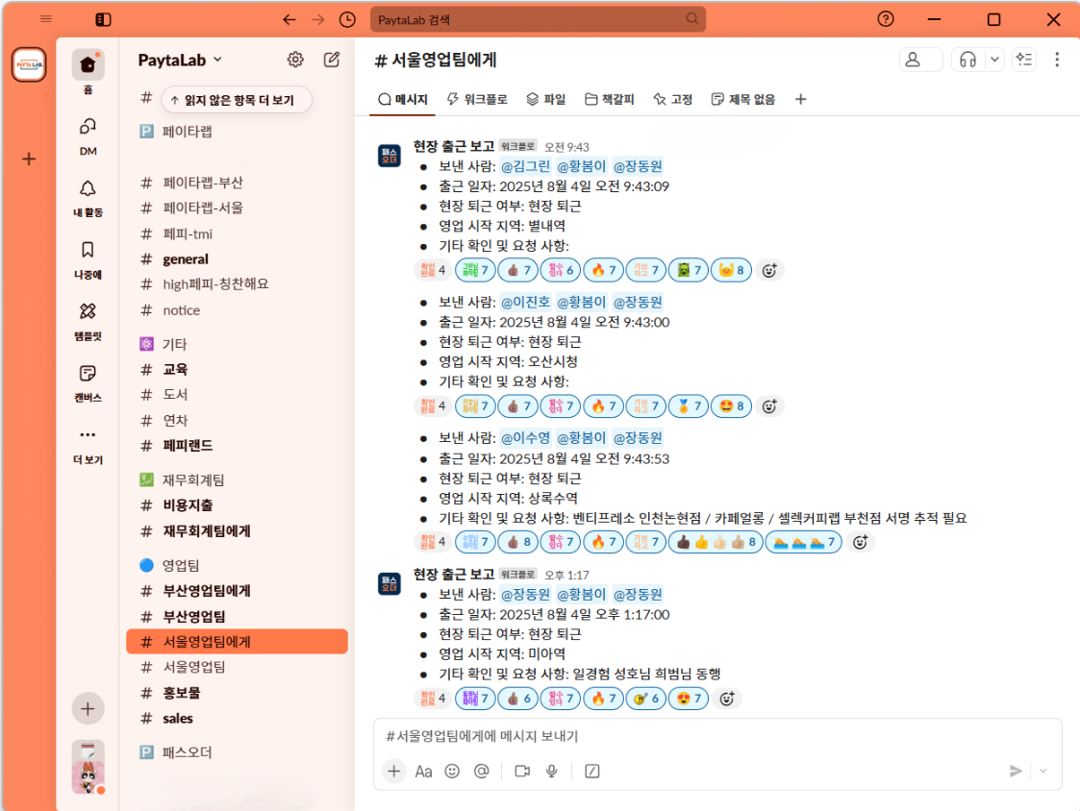Open the emoji picker in composer
The width and height of the screenshot is (1080, 811).
click(452, 771)
